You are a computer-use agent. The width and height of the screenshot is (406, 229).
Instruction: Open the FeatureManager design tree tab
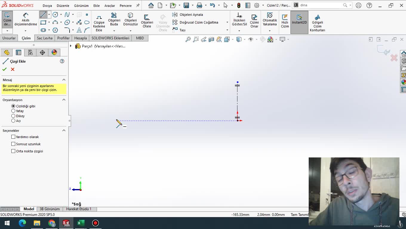click(7, 52)
